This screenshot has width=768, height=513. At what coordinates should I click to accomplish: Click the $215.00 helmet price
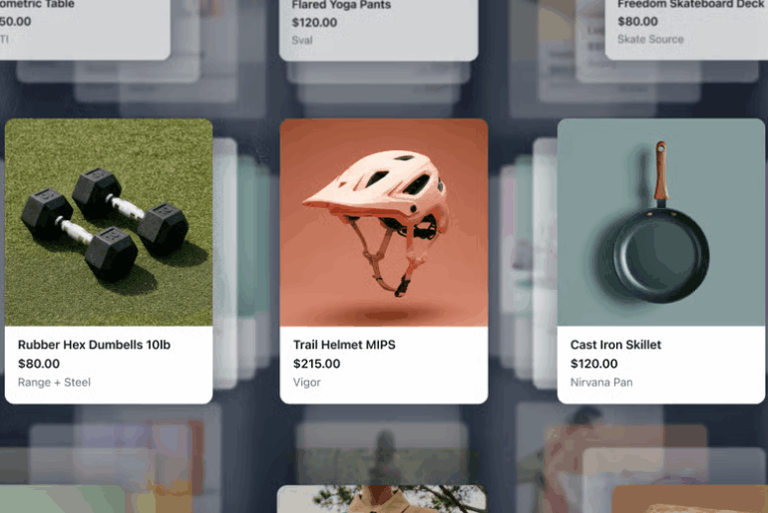coord(316,364)
